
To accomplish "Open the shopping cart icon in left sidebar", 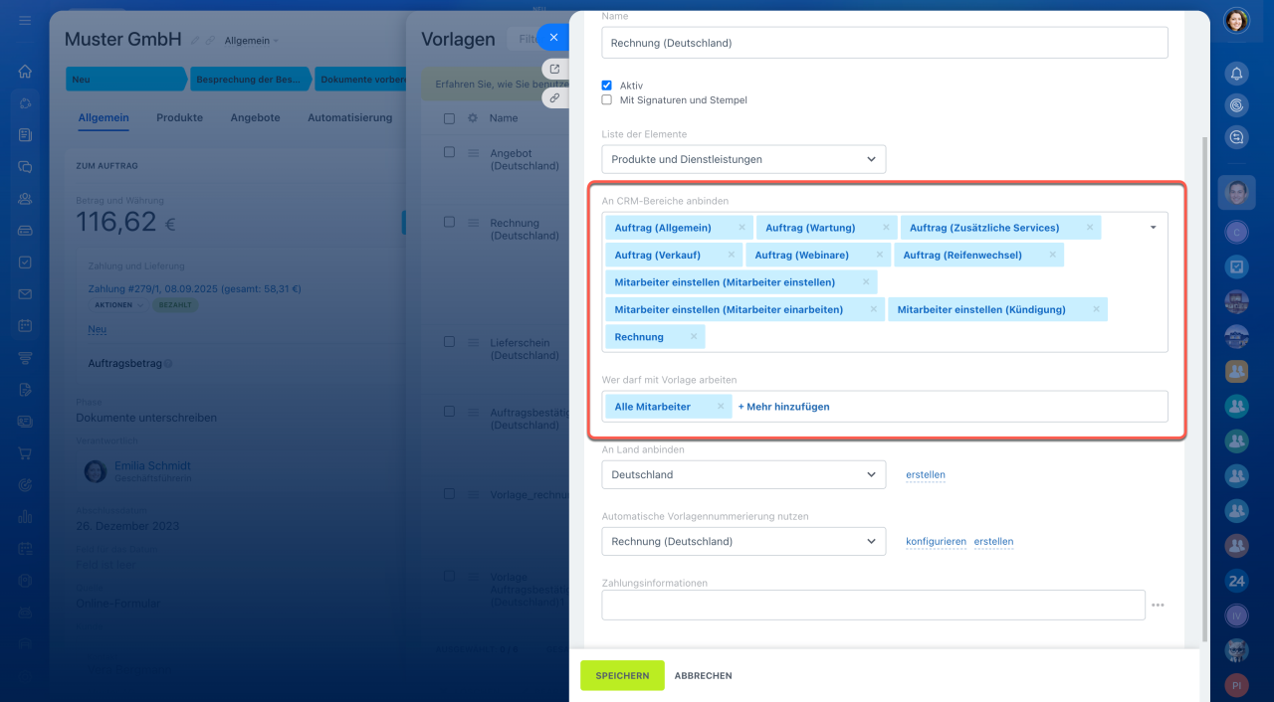I will [25, 453].
